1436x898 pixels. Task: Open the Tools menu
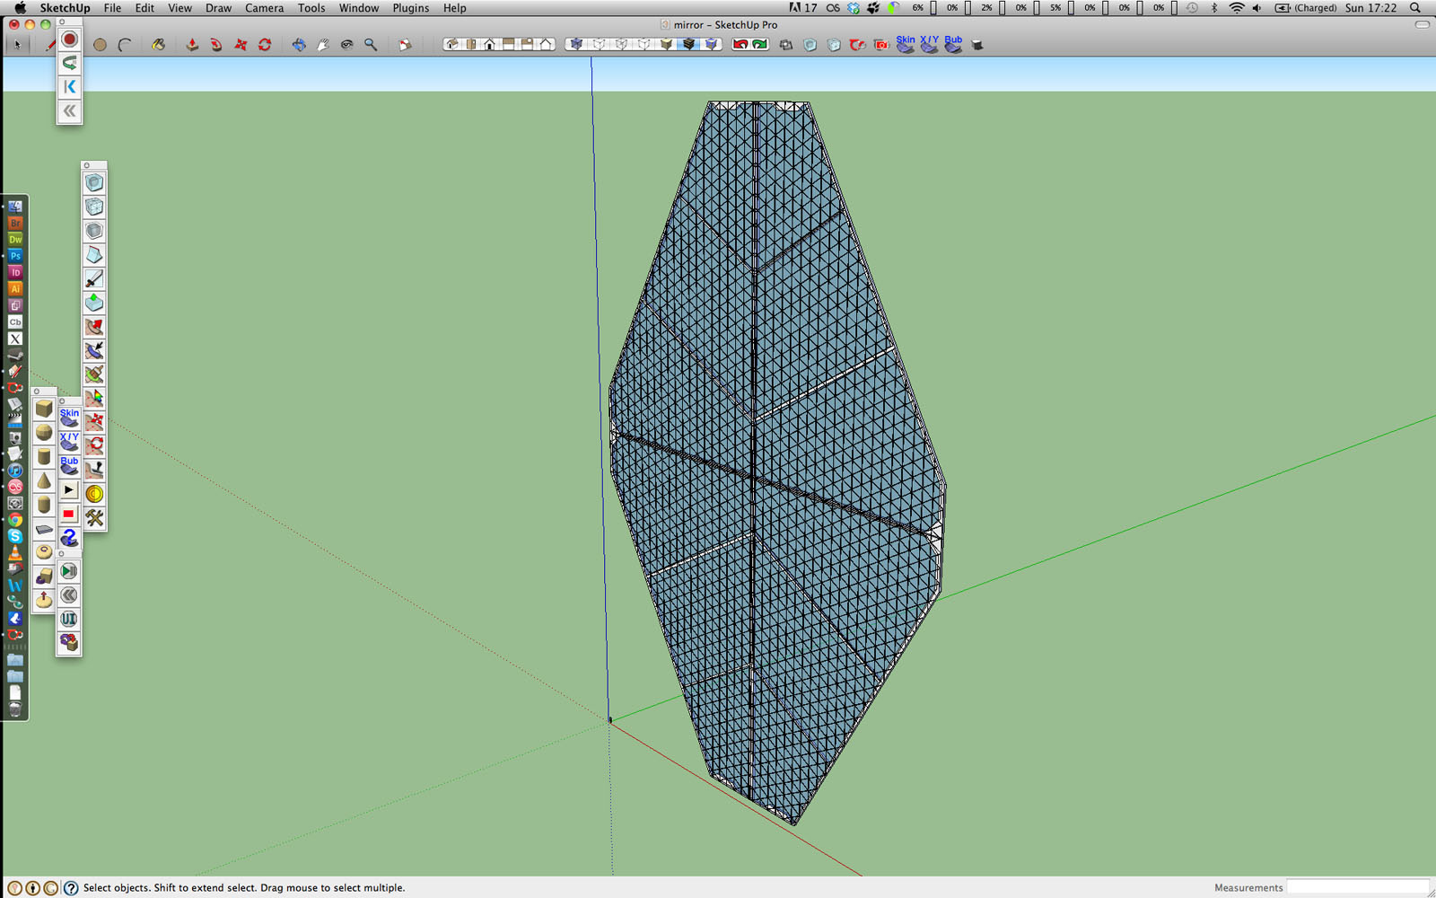coord(311,8)
